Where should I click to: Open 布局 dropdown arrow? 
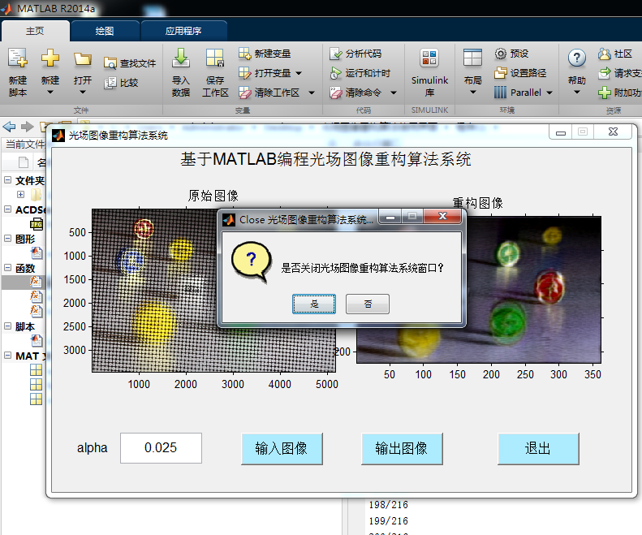coord(473,93)
